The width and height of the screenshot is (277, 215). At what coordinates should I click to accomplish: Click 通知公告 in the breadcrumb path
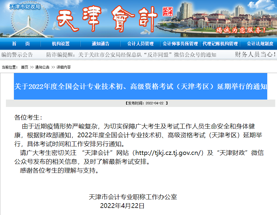click(x=42, y=67)
